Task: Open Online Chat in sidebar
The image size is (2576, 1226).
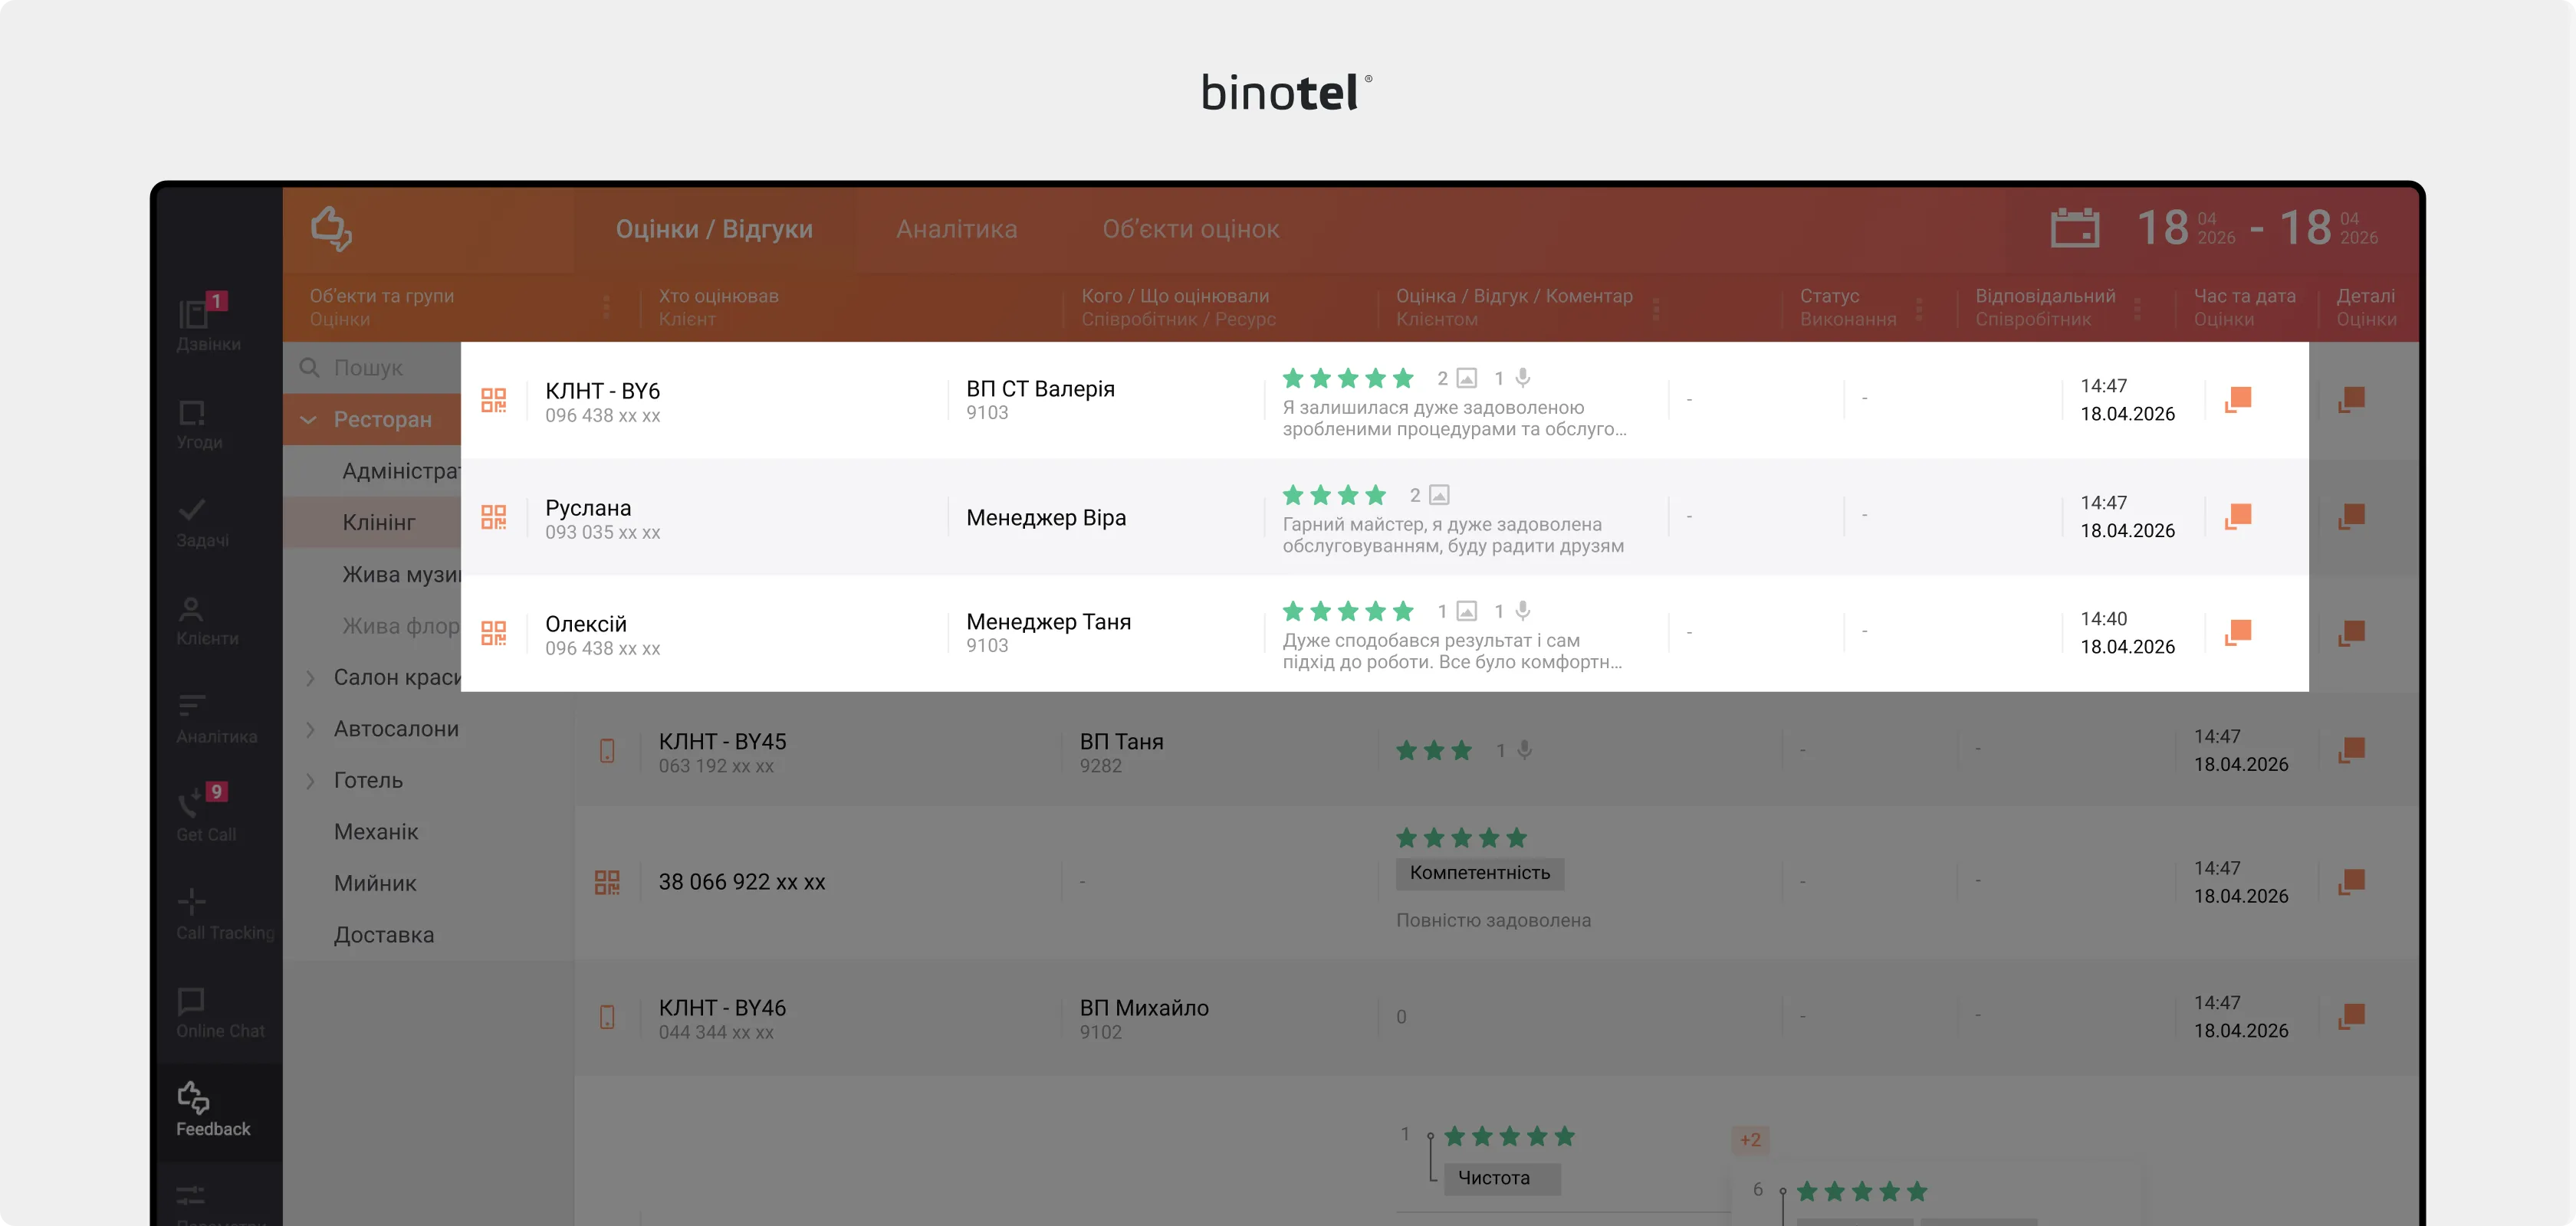Action: click(x=220, y=1012)
